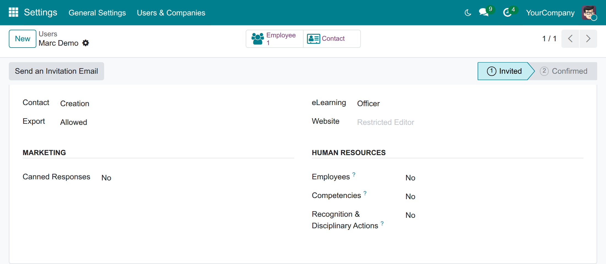Click the HUMAN RESOURCES section heading

pos(349,153)
